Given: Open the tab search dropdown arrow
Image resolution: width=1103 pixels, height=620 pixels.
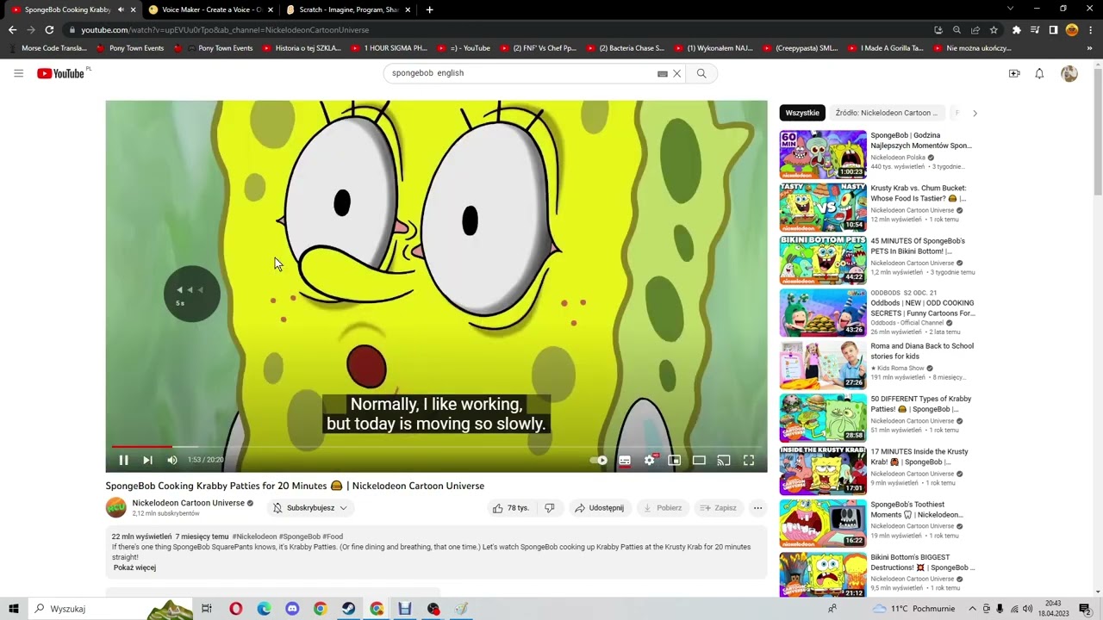Looking at the screenshot, I should 1011,9.
